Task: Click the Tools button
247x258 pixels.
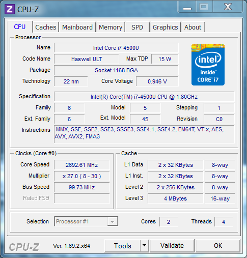Action: pos(123,246)
